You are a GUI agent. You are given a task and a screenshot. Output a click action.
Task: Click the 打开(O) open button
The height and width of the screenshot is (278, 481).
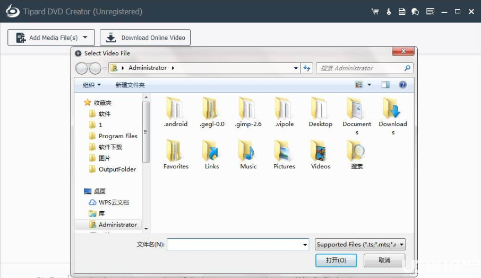(x=336, y=261)
